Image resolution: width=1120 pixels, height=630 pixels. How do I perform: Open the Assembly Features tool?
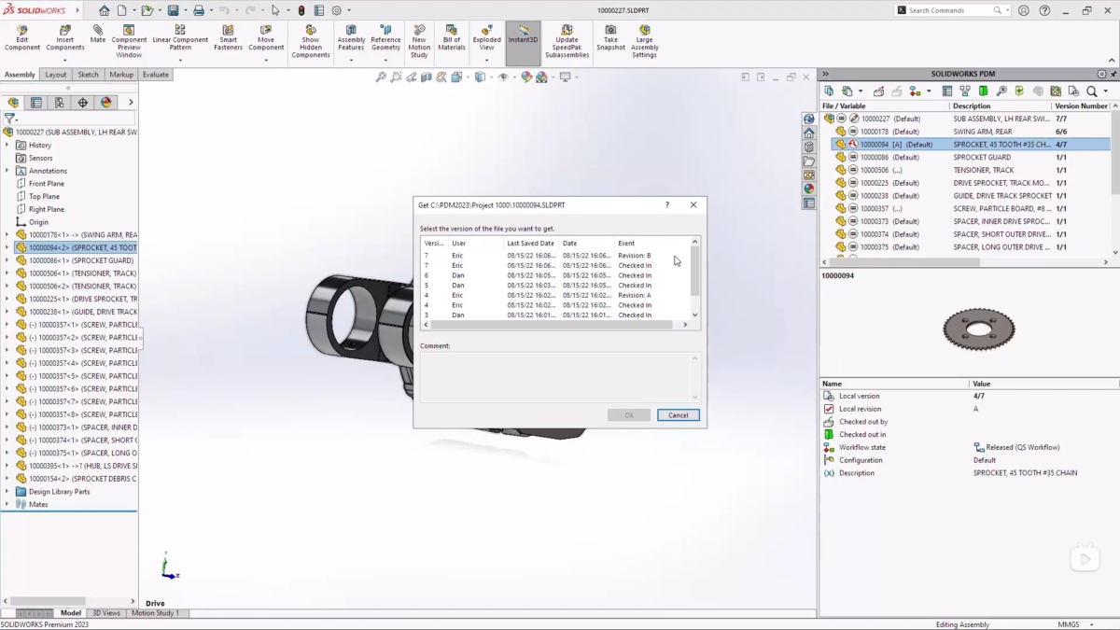[351, 37]
